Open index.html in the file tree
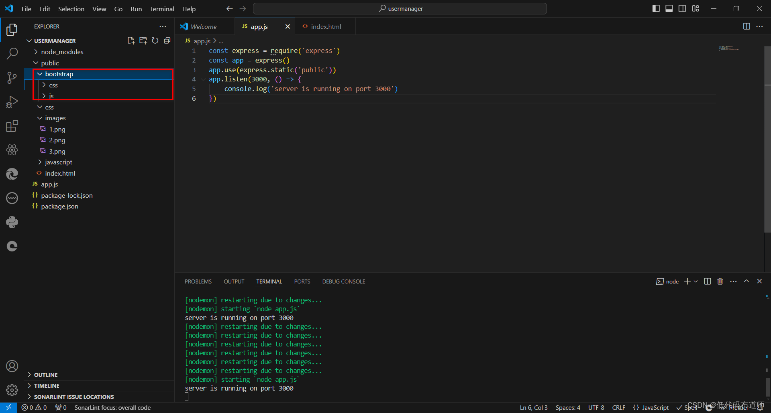This screenshot has width=771, height=413. [x=99, y=173]
